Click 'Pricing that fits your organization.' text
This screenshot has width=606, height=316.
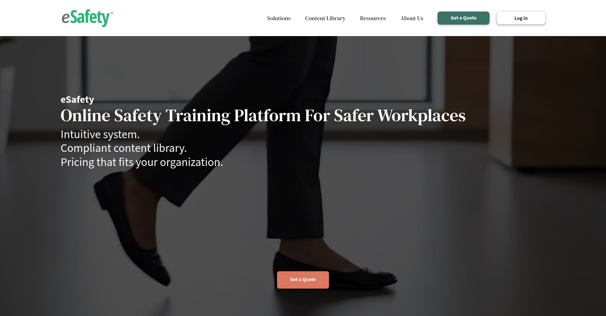pyautogui.click(x=142, y=162)
